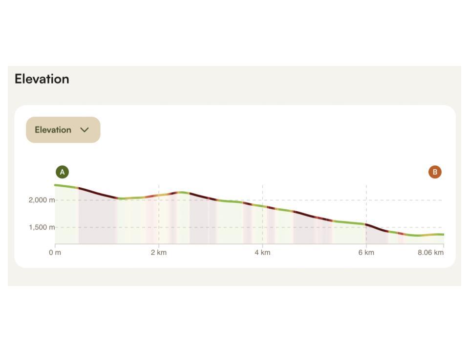Click elevation line at the 2 km gridline

click(159, 195)
